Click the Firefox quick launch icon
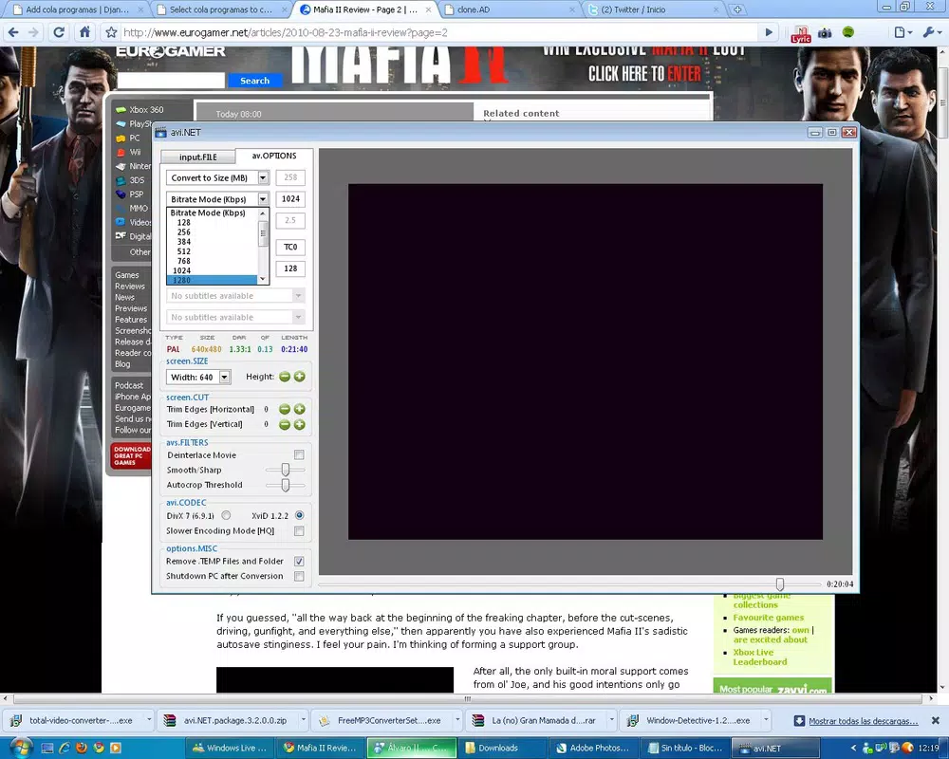Image resolution: width=949 pixels, height=759 pixels. click(81, 748)
